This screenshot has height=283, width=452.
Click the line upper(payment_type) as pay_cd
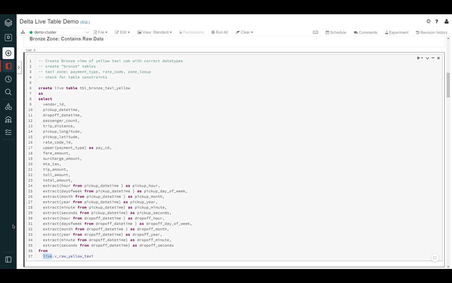click(x=77, y=148)
